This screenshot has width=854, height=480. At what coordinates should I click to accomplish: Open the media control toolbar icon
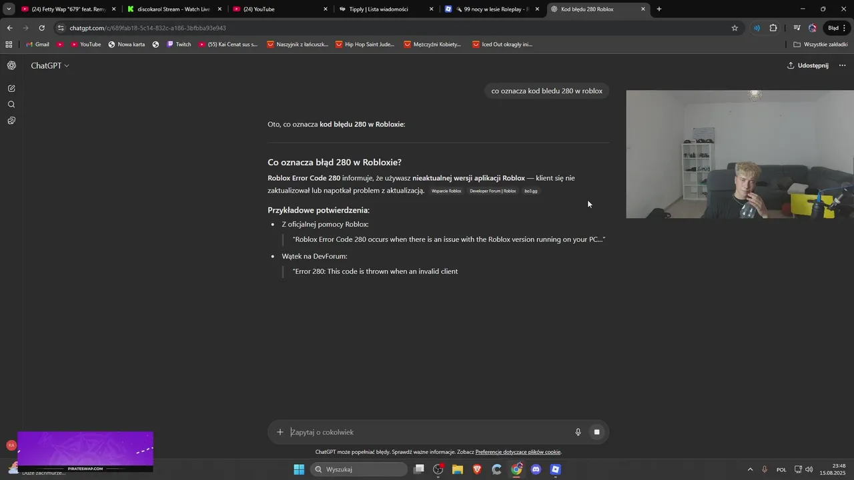(x=797, y=28)
